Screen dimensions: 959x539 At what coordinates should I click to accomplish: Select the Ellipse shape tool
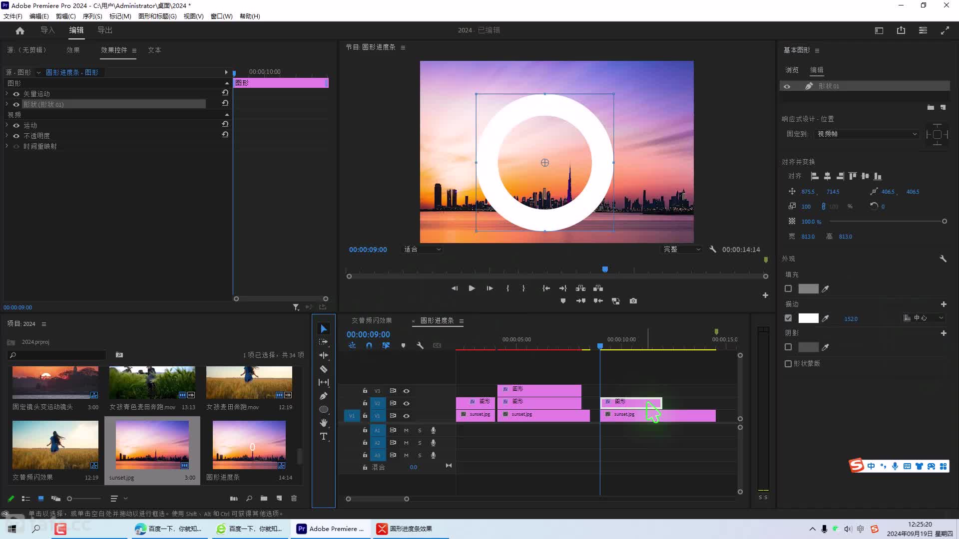pyautogui.click(x=324, y=409)
